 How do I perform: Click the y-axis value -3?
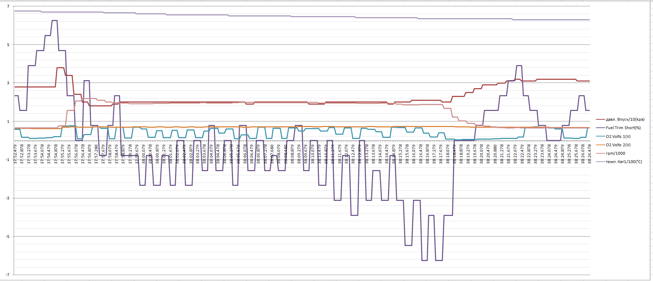pos(8,198)
